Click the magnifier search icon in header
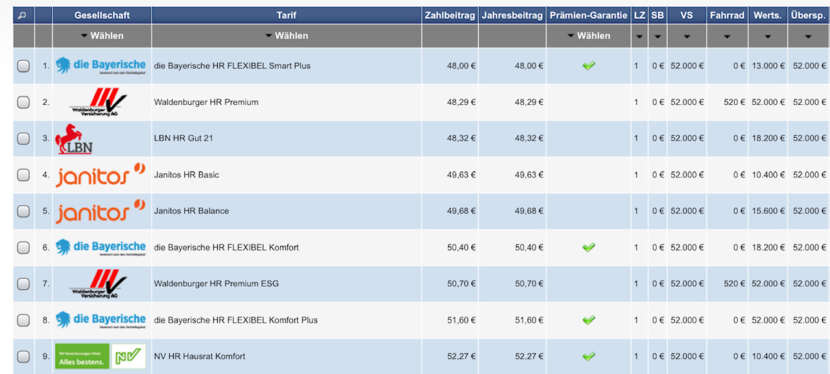 click(x=23, y=15)
